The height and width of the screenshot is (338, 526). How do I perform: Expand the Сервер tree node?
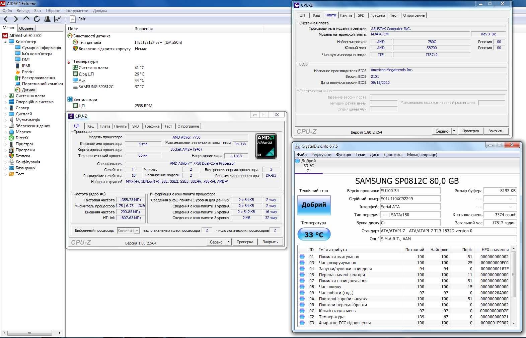[5, 108]
